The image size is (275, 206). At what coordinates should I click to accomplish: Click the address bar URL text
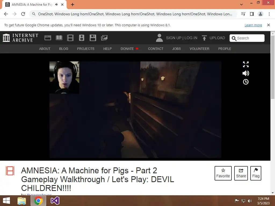click(135, 14)
